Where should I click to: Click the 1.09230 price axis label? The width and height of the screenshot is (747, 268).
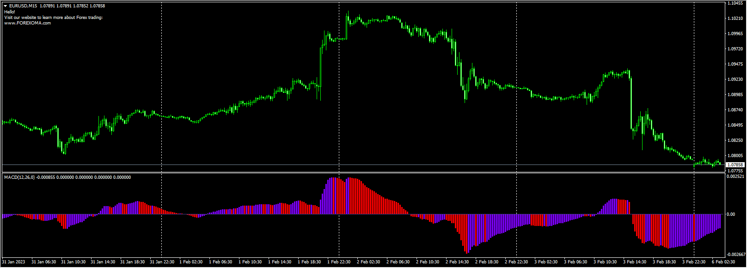point(735,79)
